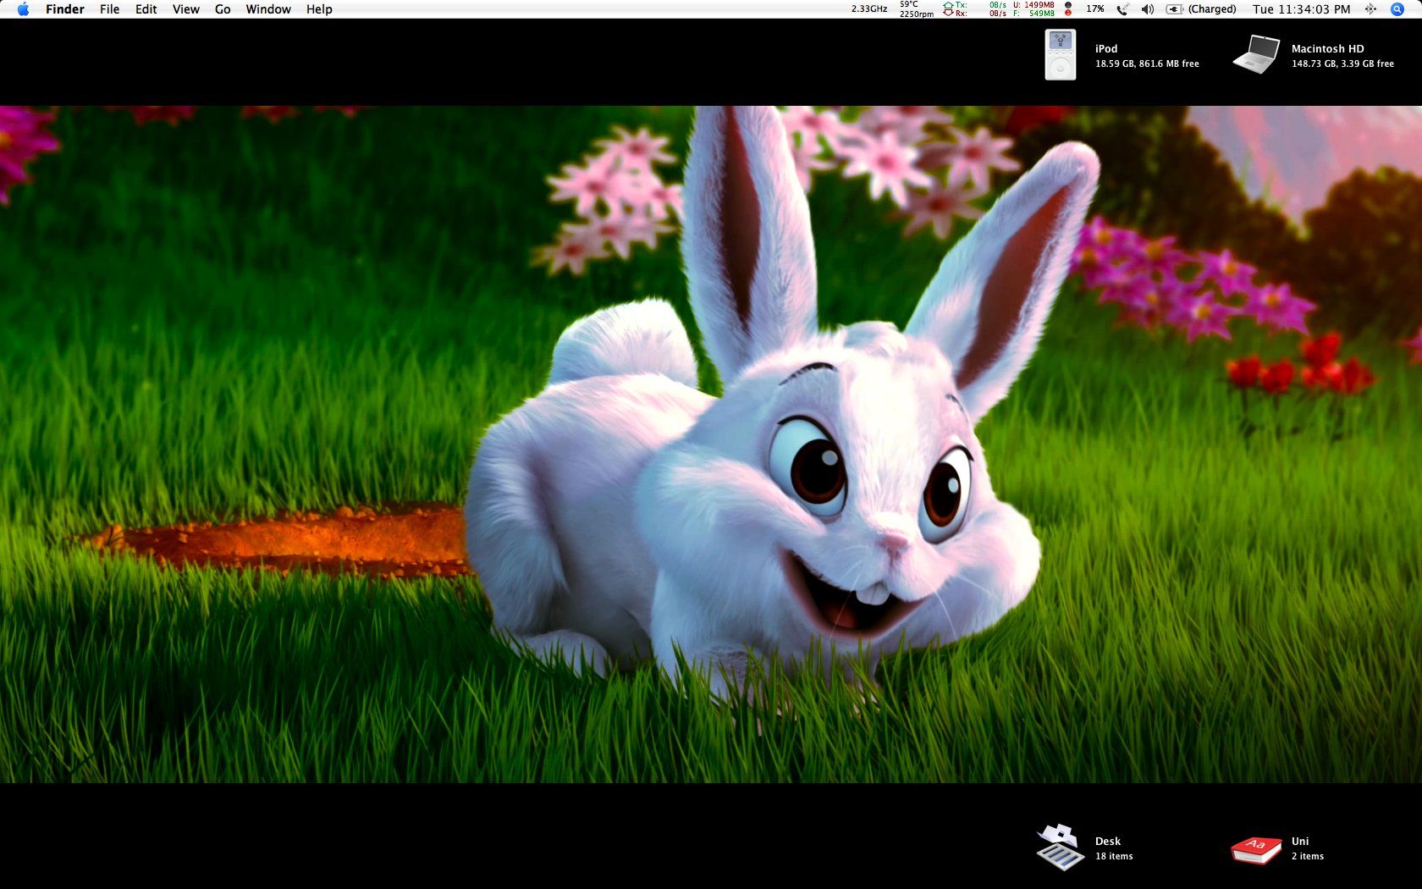
Task: Click the disk activity dots indicator
Action: (1068, 9)
